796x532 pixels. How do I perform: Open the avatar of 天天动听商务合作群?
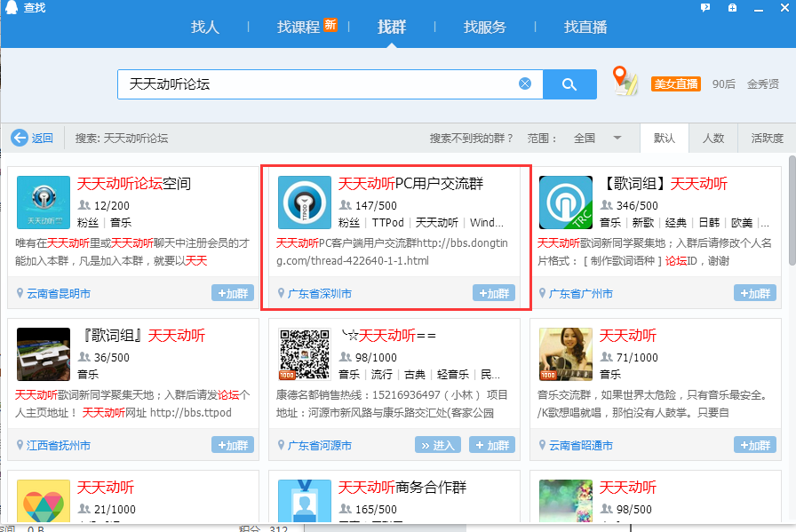click(x=305, y=501)
